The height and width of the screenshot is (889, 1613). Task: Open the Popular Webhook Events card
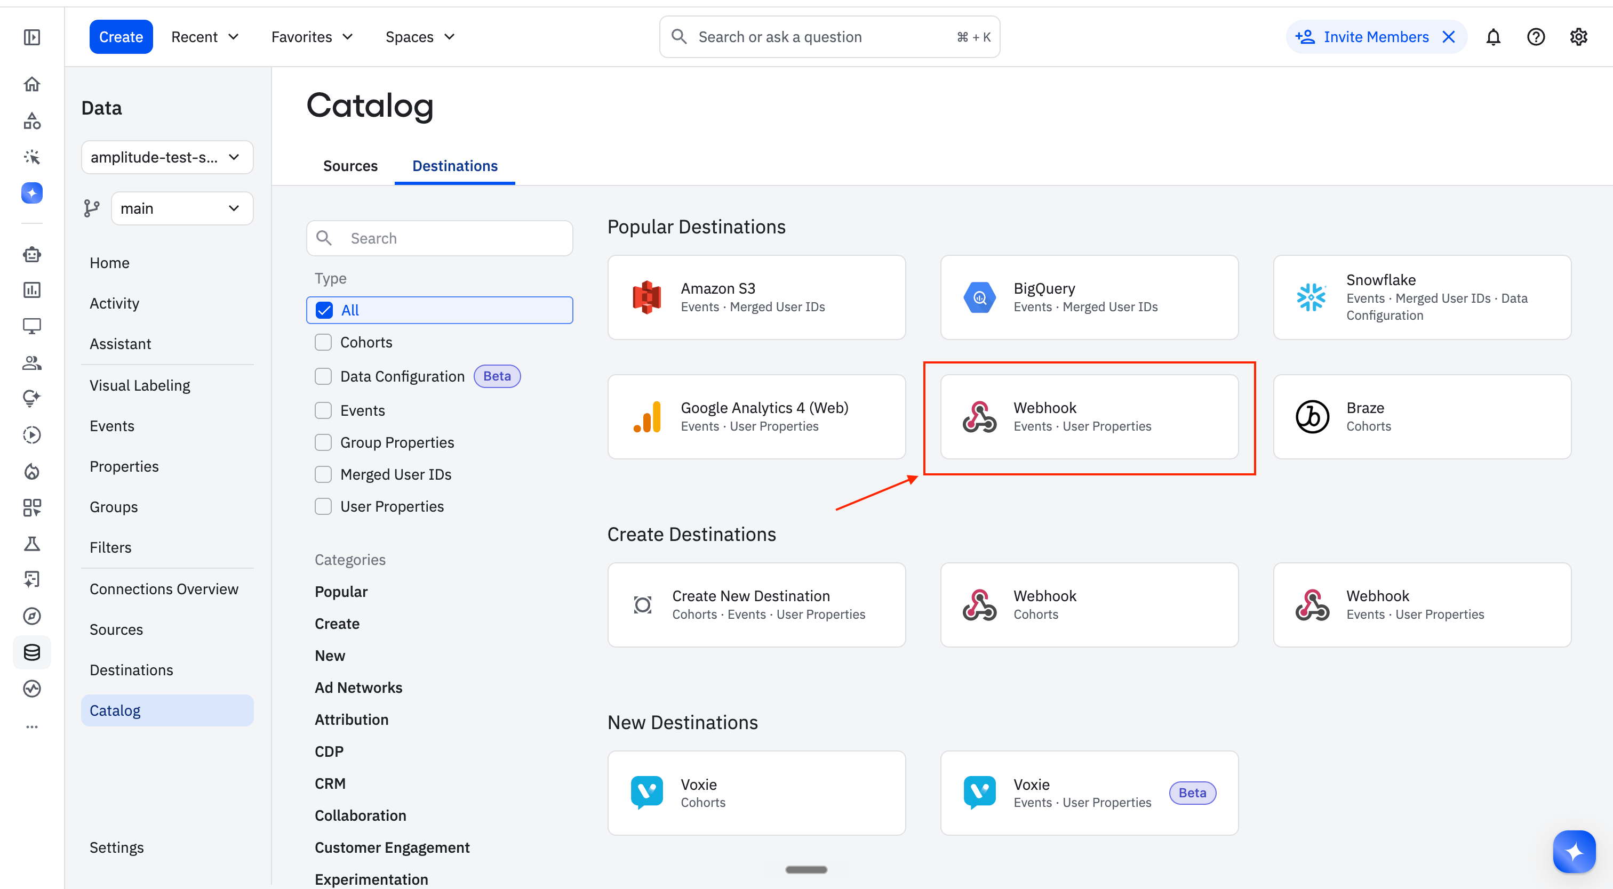point(1089,417)
